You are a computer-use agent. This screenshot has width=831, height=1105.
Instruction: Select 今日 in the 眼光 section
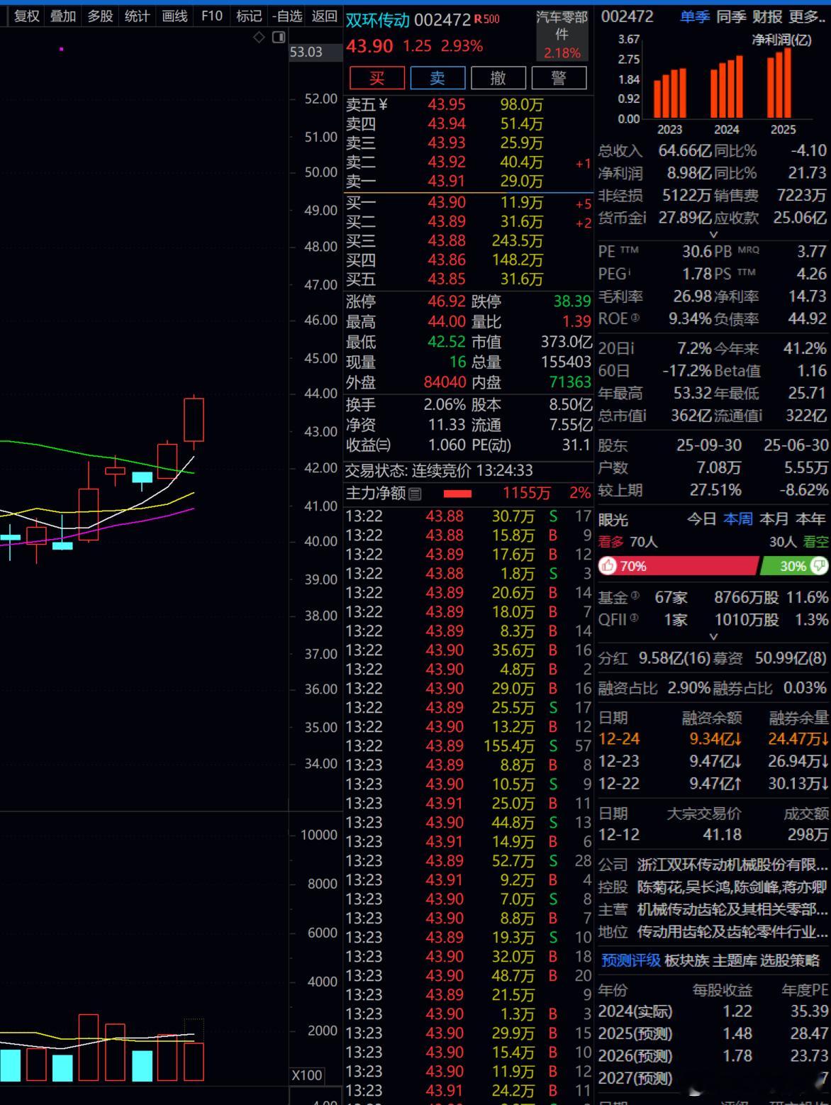point(701,519)
